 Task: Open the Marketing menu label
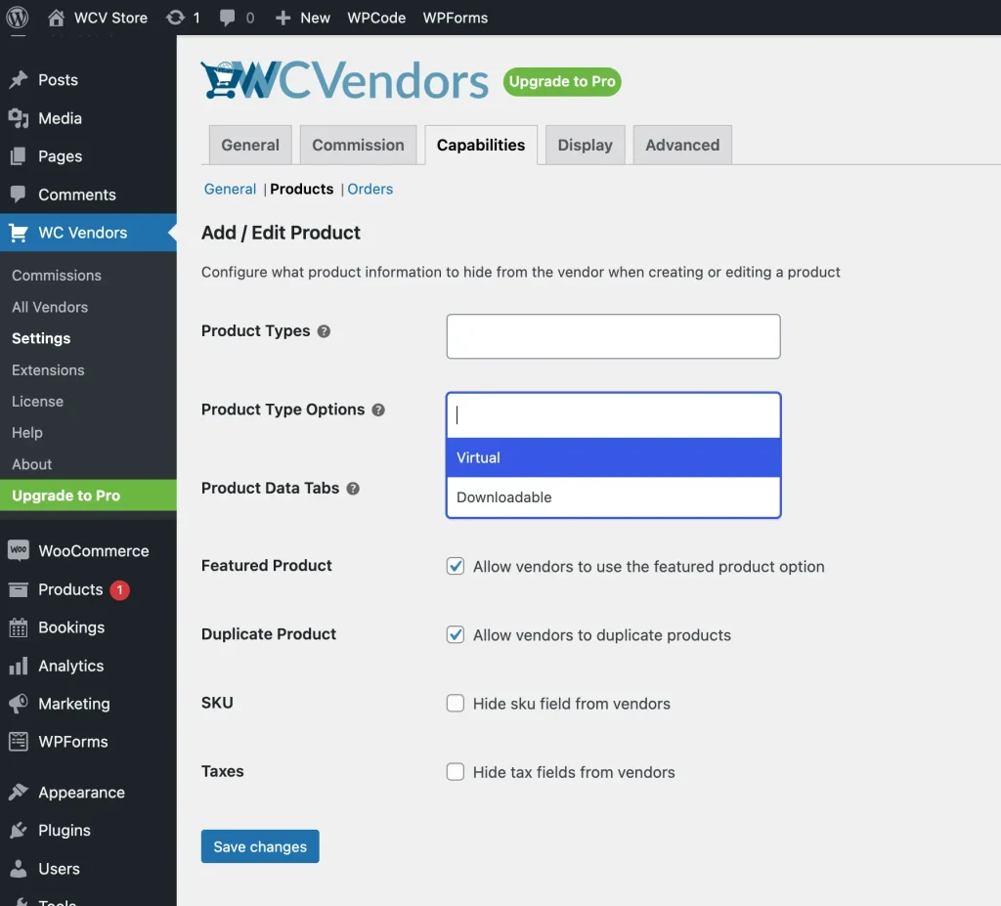coord(74,704)
